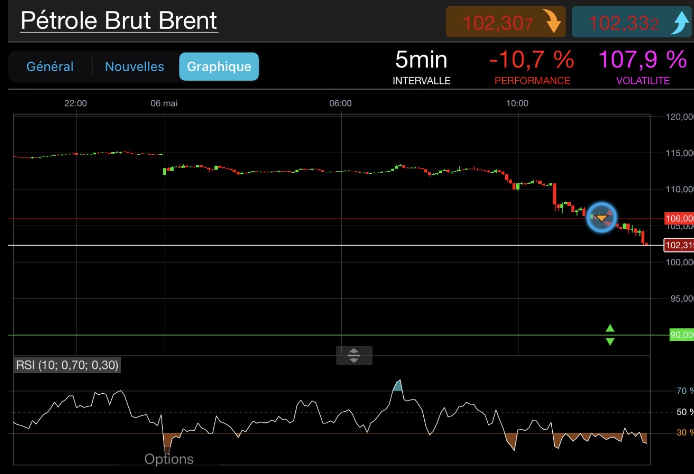Click the -10,7 % performance indicator

point(532,67)
